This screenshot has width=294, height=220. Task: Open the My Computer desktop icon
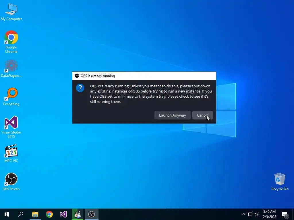pyautogui.click(x=11, y=12)
